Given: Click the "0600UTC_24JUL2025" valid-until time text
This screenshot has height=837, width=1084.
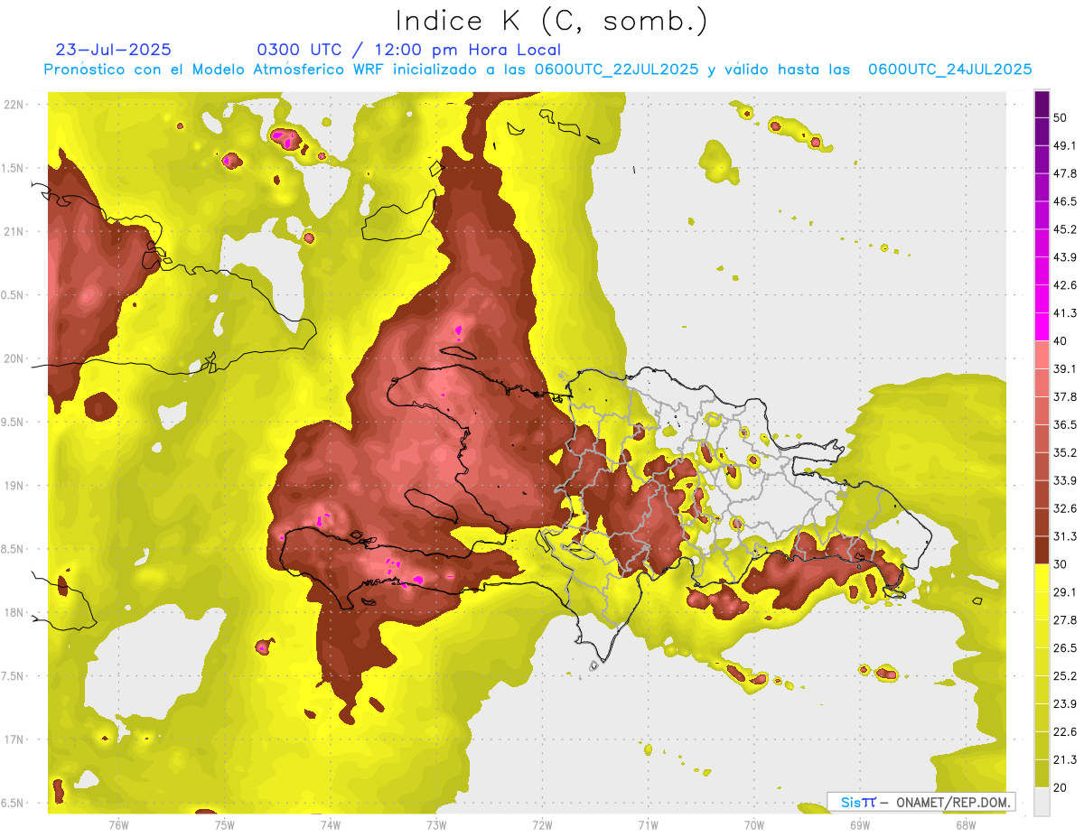Looking at the screenshot, I should (949, 70).
